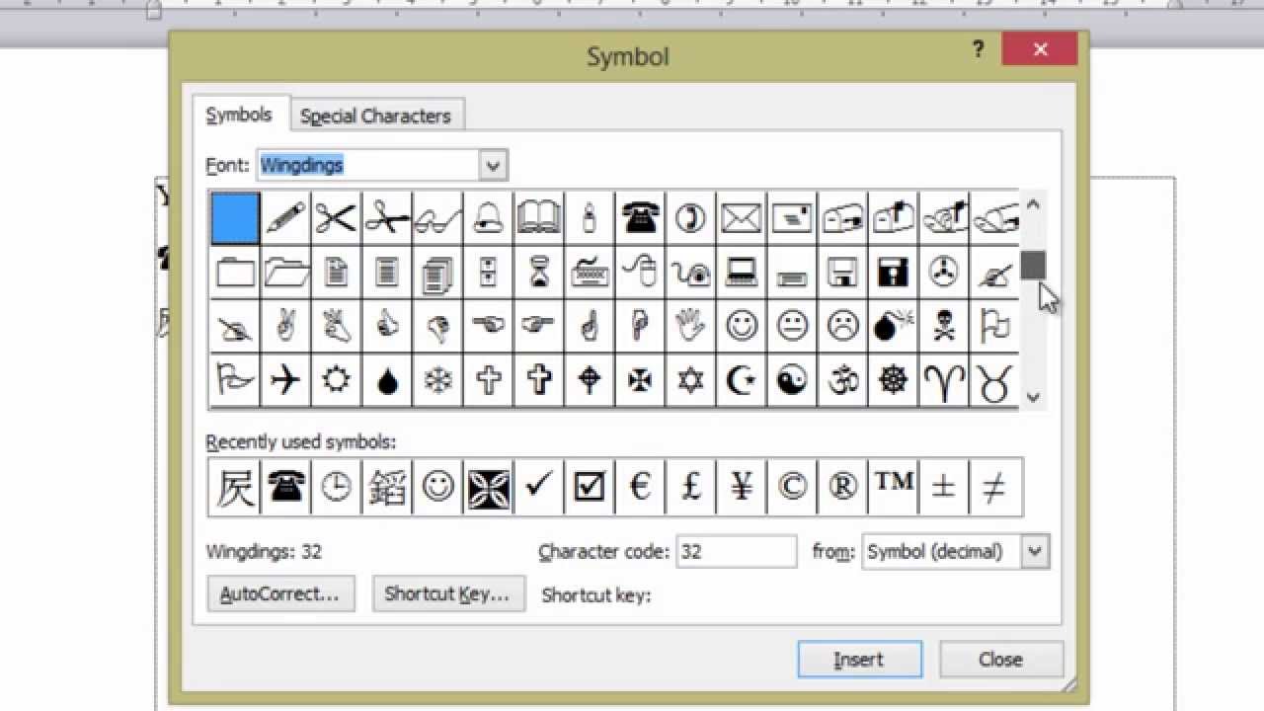
Task: Select the frowning face symbol
Action: pyautogui.click(x=842, y=326)
